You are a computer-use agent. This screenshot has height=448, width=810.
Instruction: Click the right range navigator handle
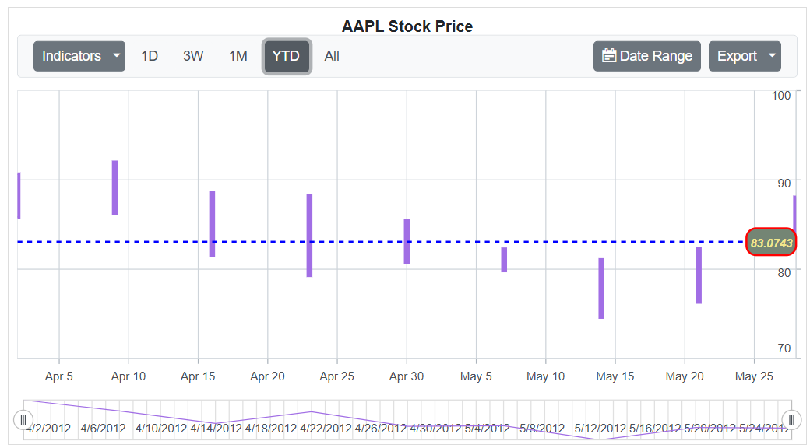pyautogui.click(x=791, y=420)
